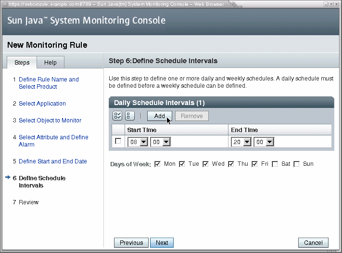Uncheck the Wed day checkbox
Image resolution: width=342 pixels, height=253 pixels.
(205, 164)
